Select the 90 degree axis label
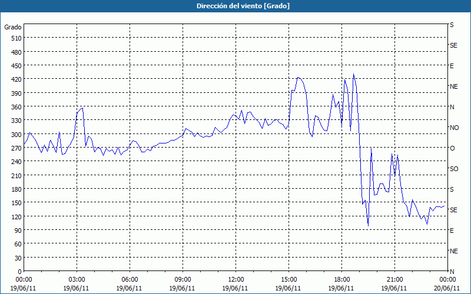Image resolution: width=471 pixels, height=294 pixels. [18, 230]
